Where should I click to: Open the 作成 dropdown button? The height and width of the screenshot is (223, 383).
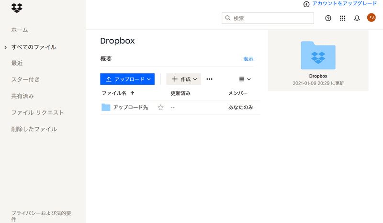183,79
